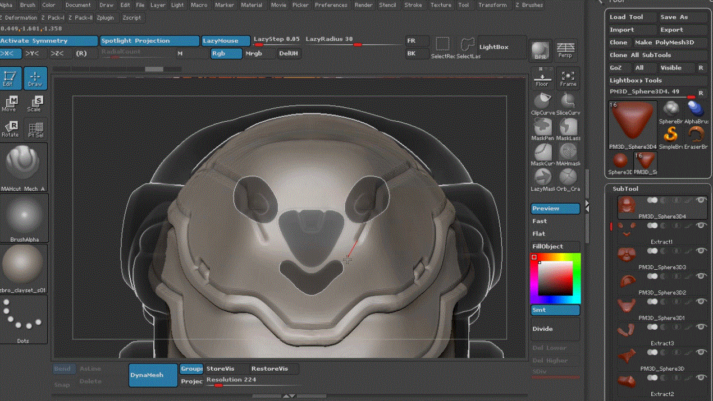Switch to the Move tool
This screenshot has height=401, width=713.
(10, 104)
